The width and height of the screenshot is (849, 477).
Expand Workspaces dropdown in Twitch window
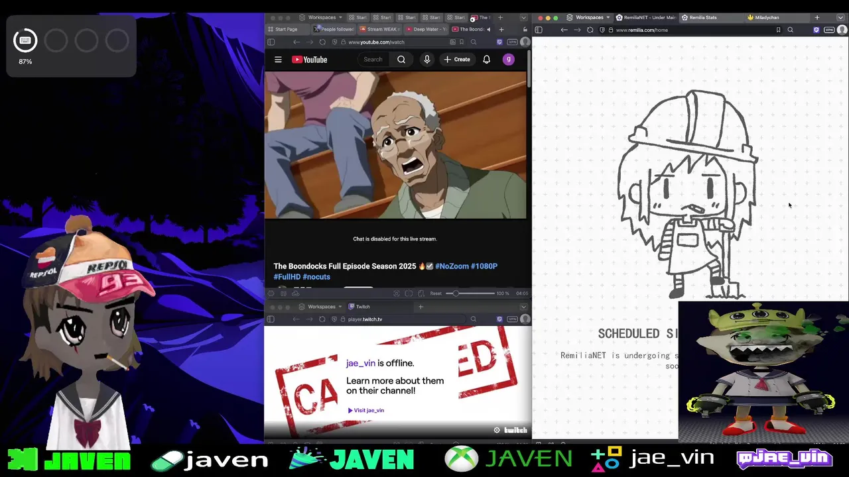point(322,307)
